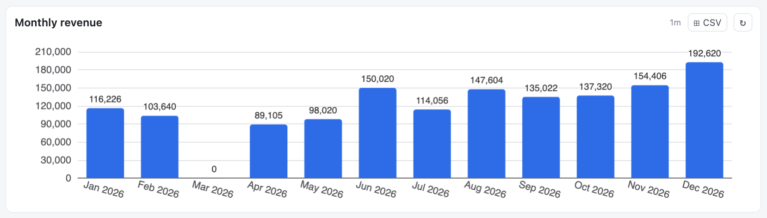
Task: Click the May 2026 axis label
Action: click(322, 189)
